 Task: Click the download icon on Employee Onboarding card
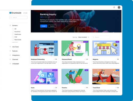point(54,59)
